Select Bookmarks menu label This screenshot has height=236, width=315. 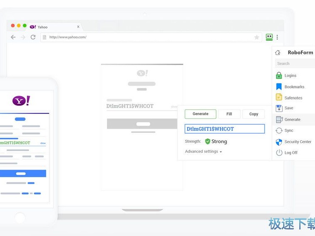(x=294, y=87)
